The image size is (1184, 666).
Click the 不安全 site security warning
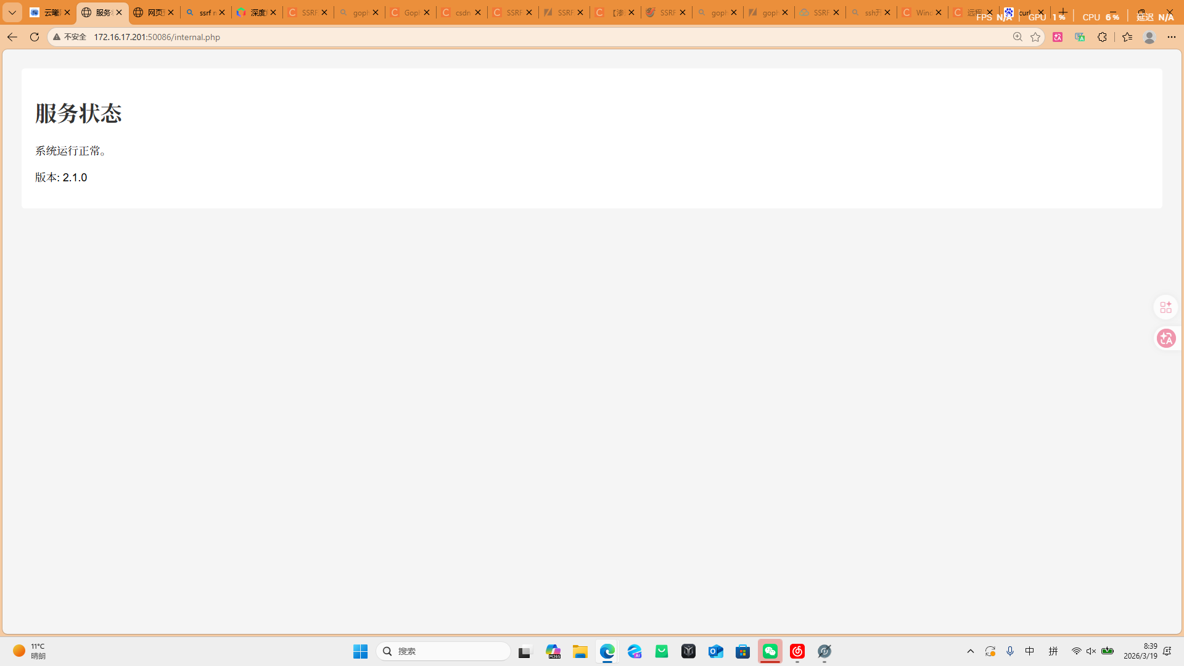click(70, 37)
